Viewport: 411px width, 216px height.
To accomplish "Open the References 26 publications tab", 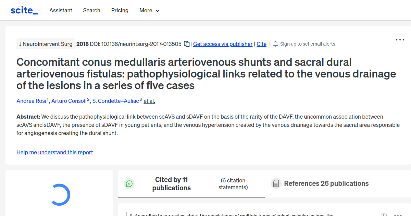I will (x=326, y=183).
